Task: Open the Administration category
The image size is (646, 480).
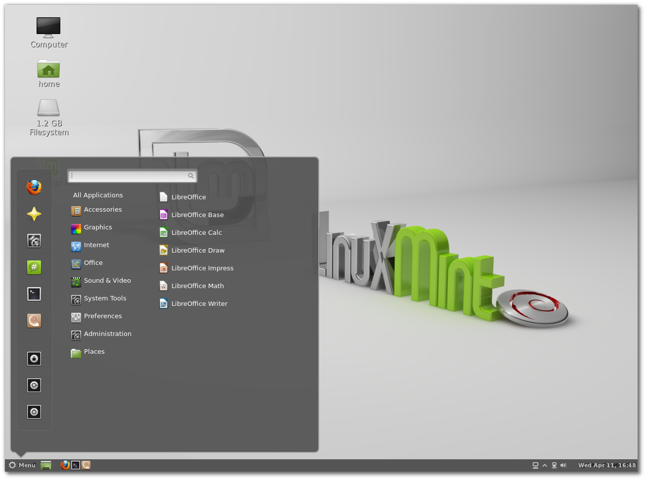Action: pos(108,334)
